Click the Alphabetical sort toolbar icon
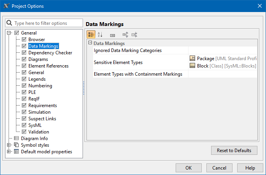The width and height of the screenshot is (266, 175). click(x=100, y=35)
